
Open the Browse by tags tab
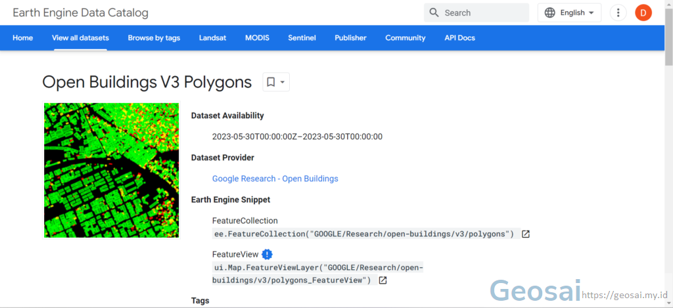pos(154,37)
